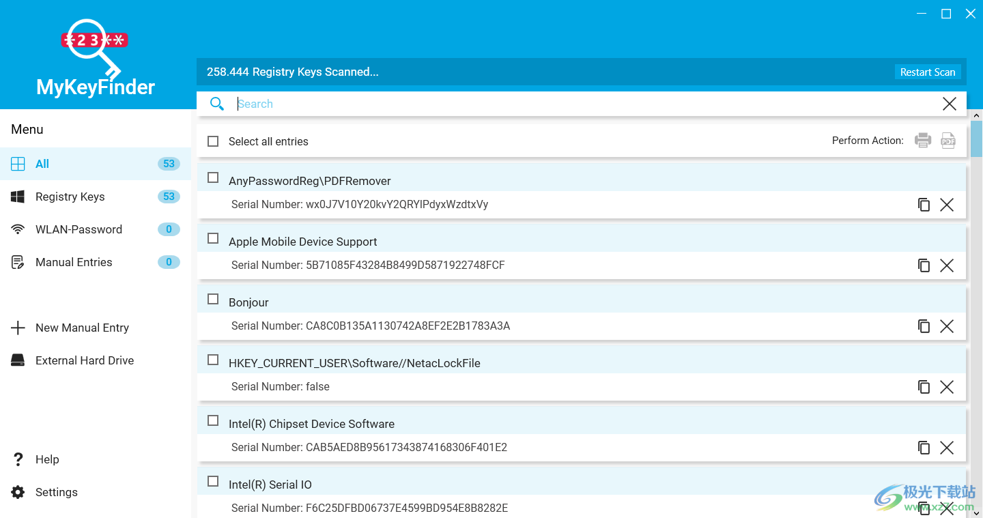Check the Select all entries checkbox
Screen dimensions: 983x518
click(212, 141)
